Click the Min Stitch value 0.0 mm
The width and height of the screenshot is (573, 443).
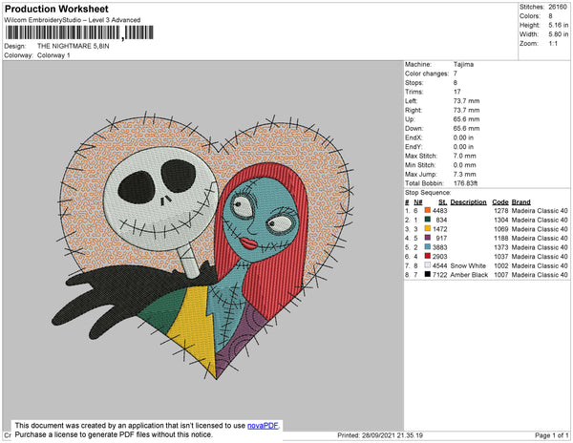464,165
